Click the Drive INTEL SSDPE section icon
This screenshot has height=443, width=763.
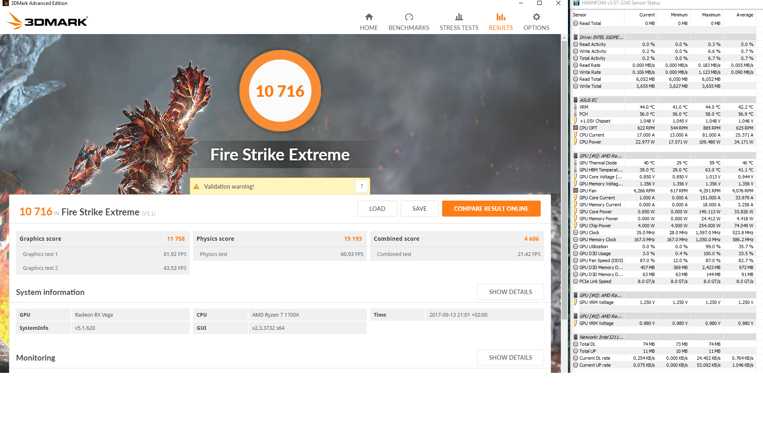[576, 37]
